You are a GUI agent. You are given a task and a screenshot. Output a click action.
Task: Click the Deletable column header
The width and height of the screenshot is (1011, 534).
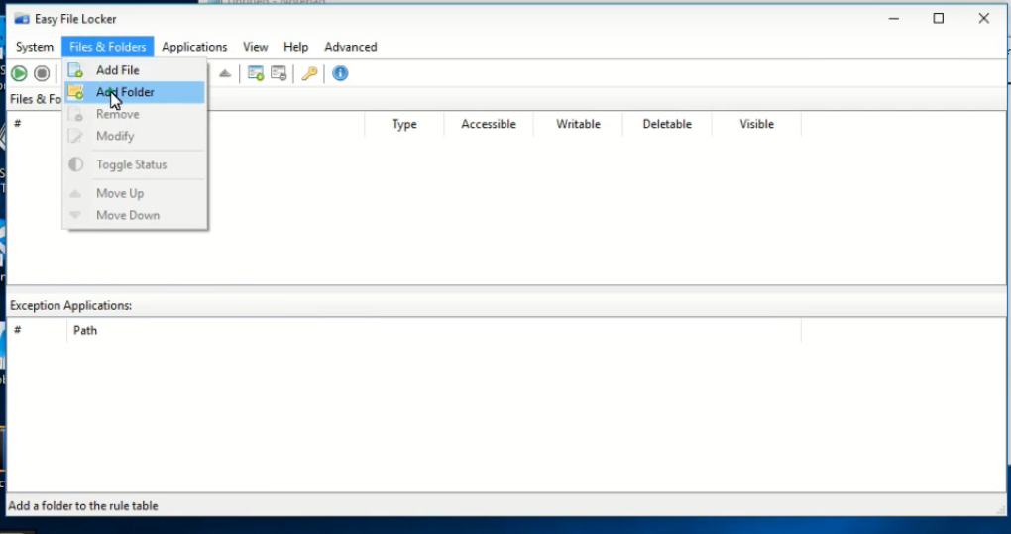tap(667, 124)
